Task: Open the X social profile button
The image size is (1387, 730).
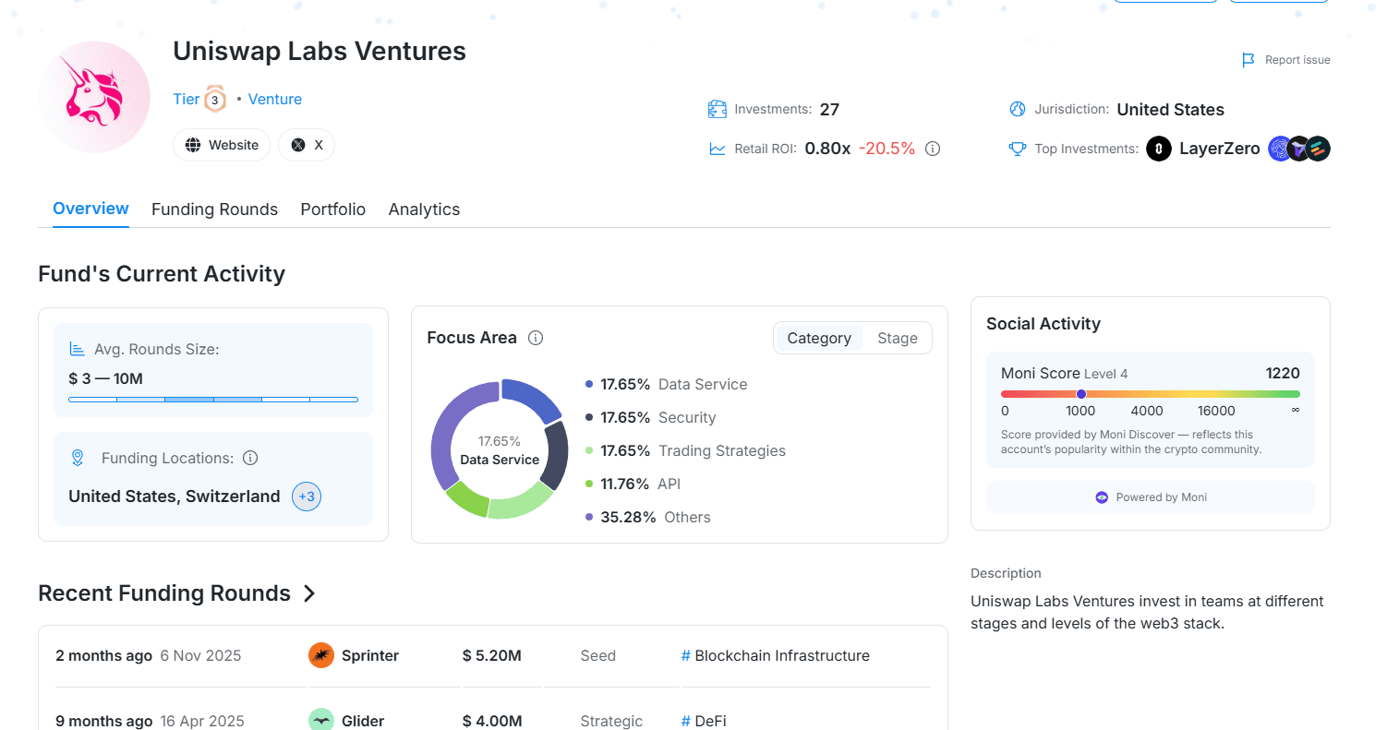Action: (x=307, y=145)
